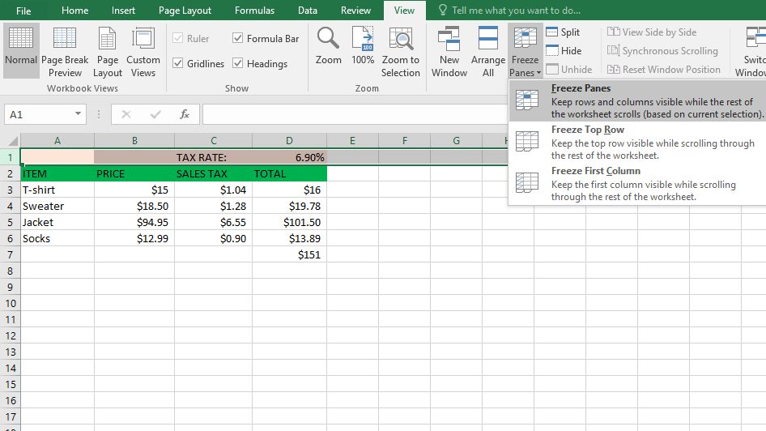This screenshot has width=766, height=431.
Task: Open a New Window
Action: [x=449, y=50]
